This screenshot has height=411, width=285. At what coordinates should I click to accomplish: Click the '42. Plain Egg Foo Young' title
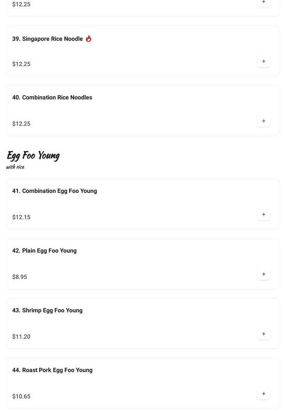(x=44, y=251)
